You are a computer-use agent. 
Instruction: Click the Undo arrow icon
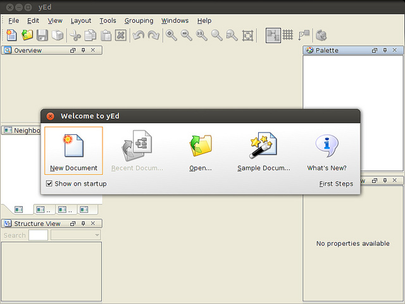click(139, 35)
